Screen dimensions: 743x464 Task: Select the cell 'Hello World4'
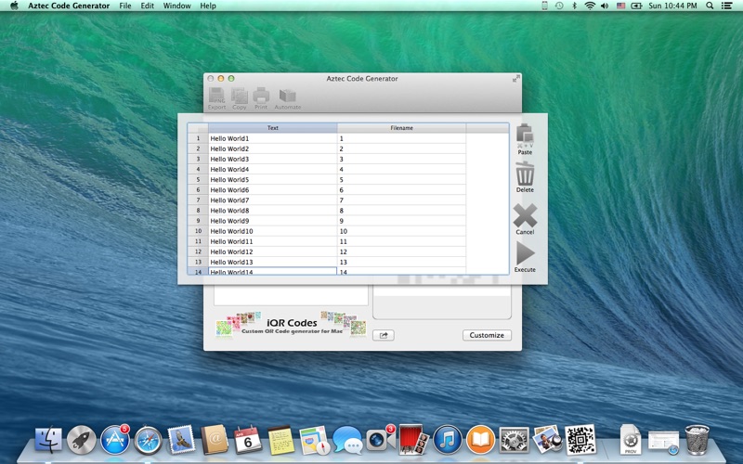(x=272, y=170)
